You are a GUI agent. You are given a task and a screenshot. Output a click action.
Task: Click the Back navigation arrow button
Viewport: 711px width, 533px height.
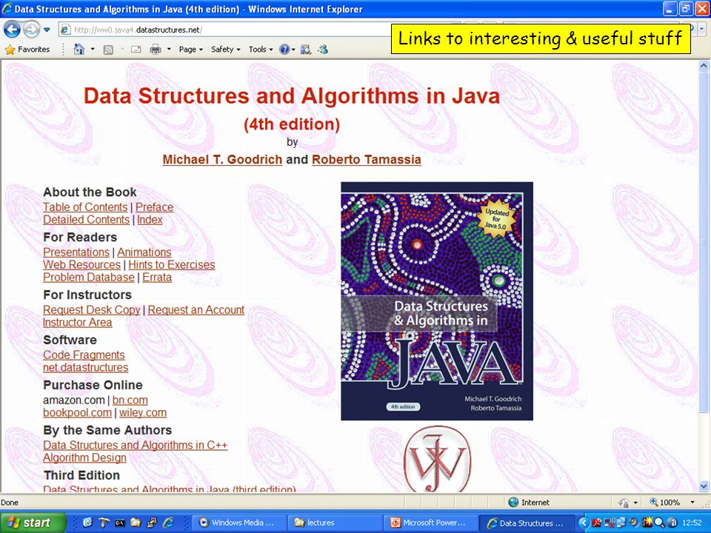13,30
